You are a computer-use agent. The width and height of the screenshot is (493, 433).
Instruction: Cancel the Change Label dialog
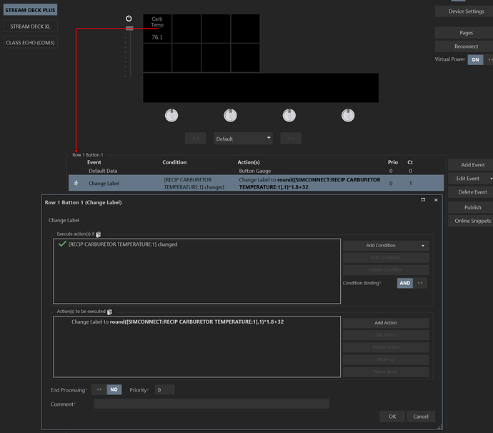tap(421, 417)
